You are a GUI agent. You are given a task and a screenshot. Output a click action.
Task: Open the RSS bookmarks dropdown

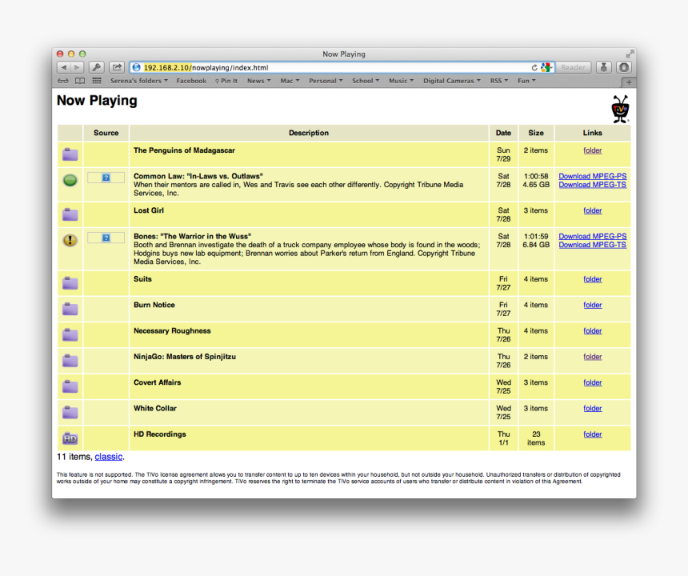[499, 81]
